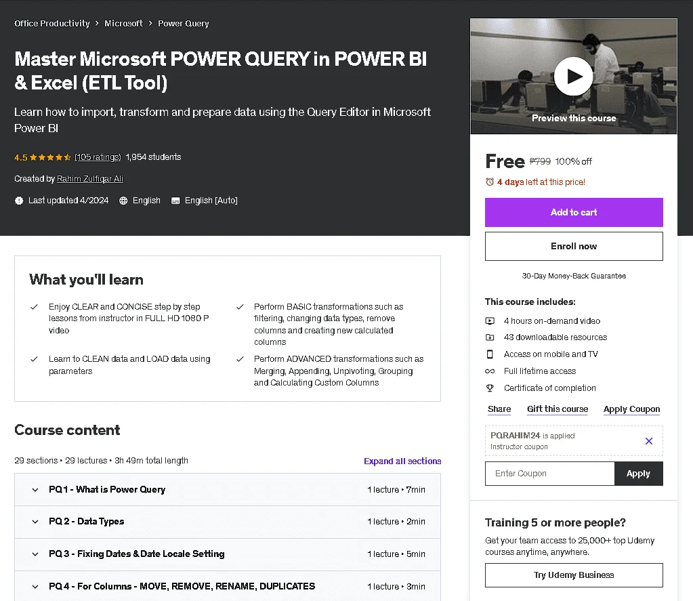This screenshot has width=693, height=601.
Task: Click PQ 1 '1 lecture • 7min' text
Action: 396,490
